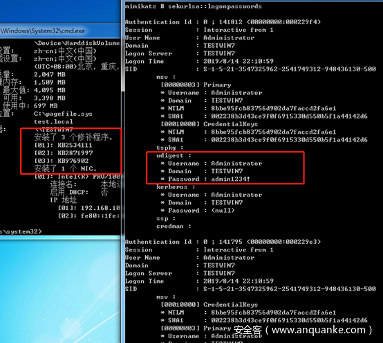Select the wdigest 'Password : admin1234!' line
This screenshot has height=343, width=383.
[x=205, y=179]
